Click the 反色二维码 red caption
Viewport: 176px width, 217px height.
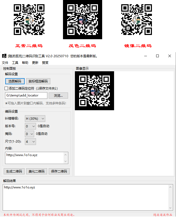(x=82, y=46)
